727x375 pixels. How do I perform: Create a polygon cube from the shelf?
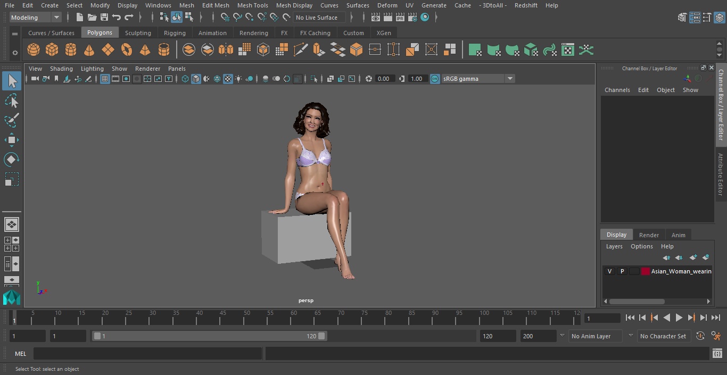[52, 50]
